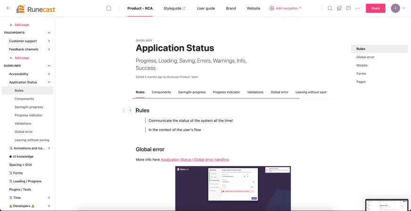Switch to the Styleguide navigation tab
Image resolution: width=411 pixels, height=211 pixels.
(174, 8)
